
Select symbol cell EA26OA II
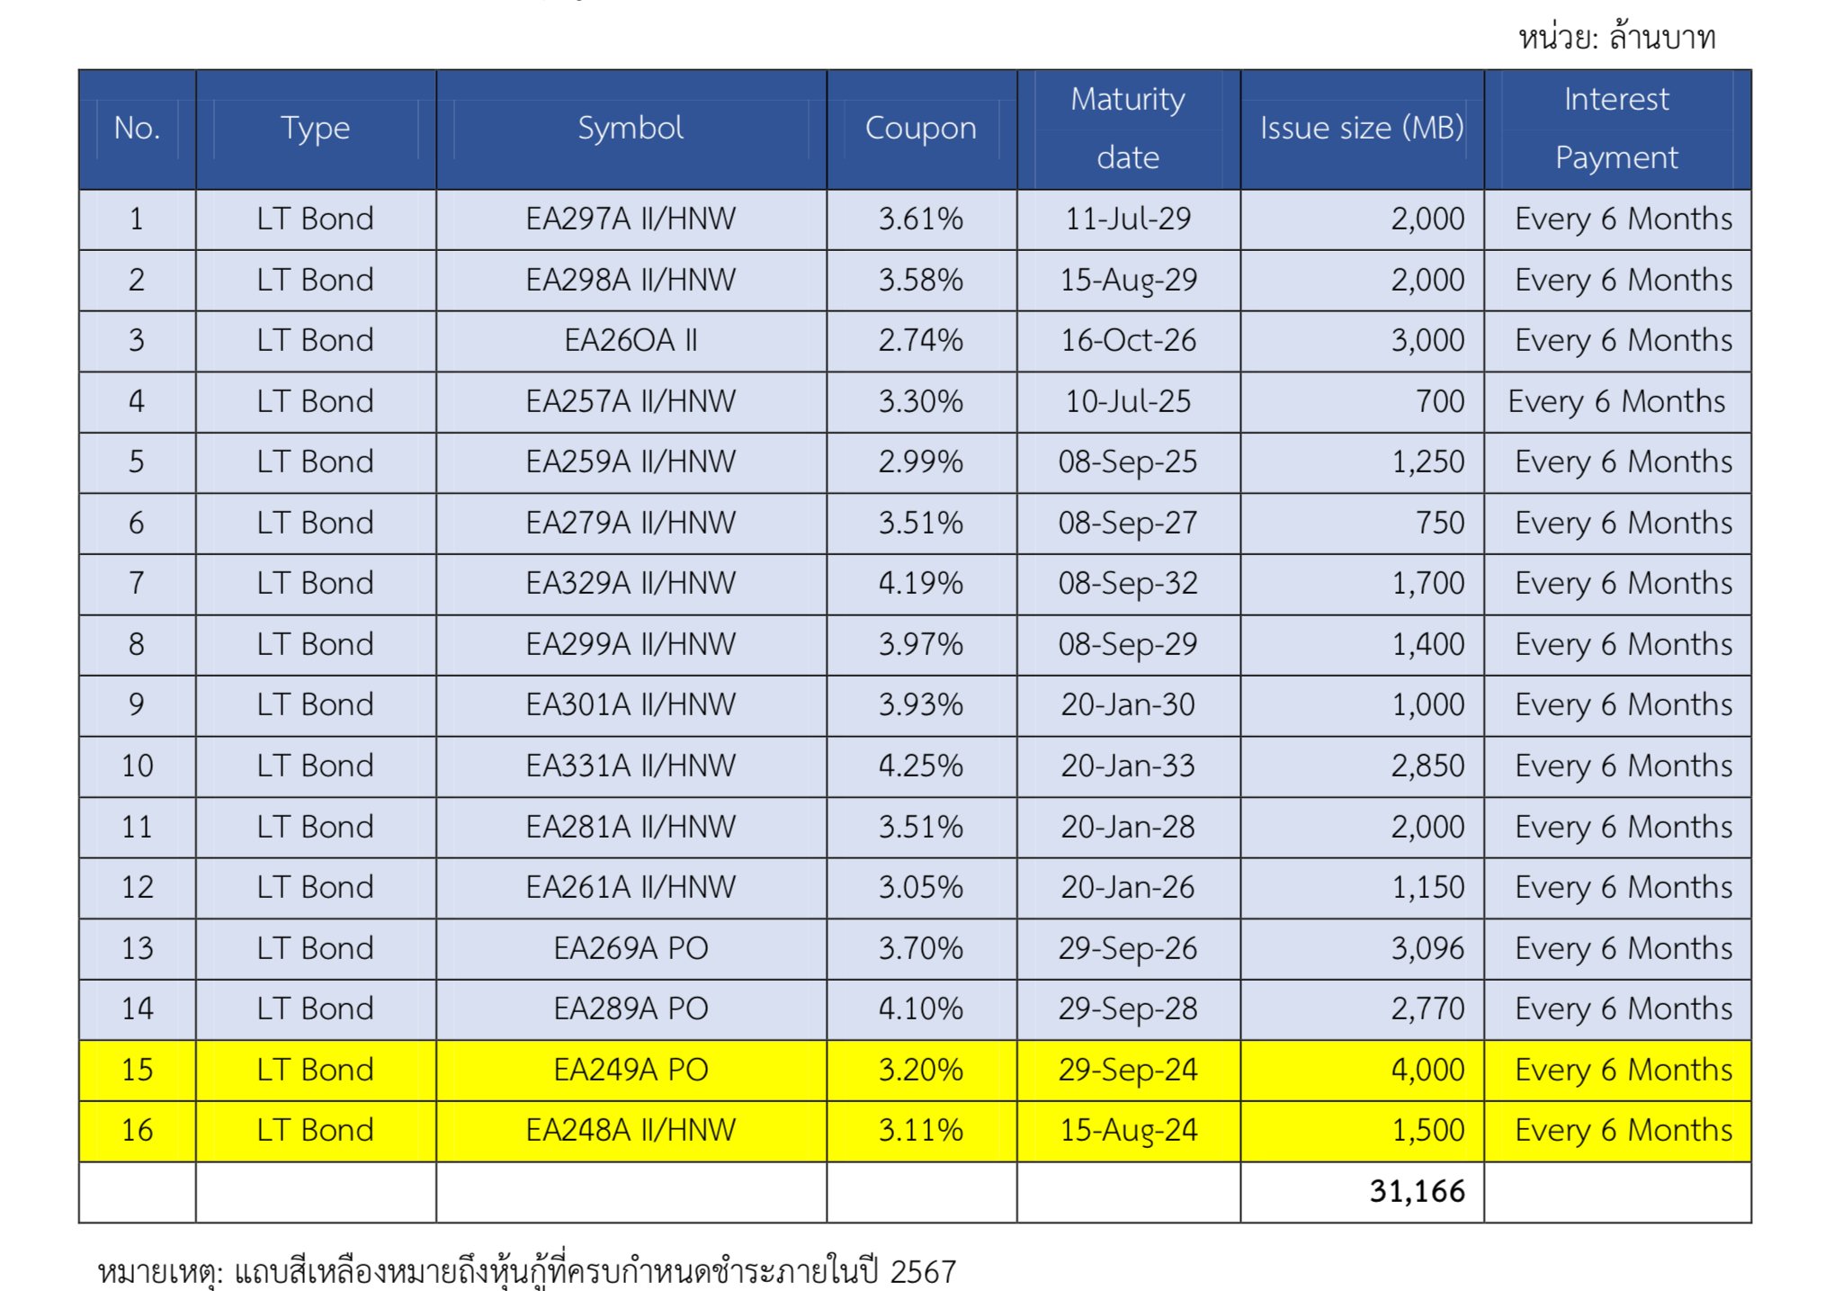631,341
